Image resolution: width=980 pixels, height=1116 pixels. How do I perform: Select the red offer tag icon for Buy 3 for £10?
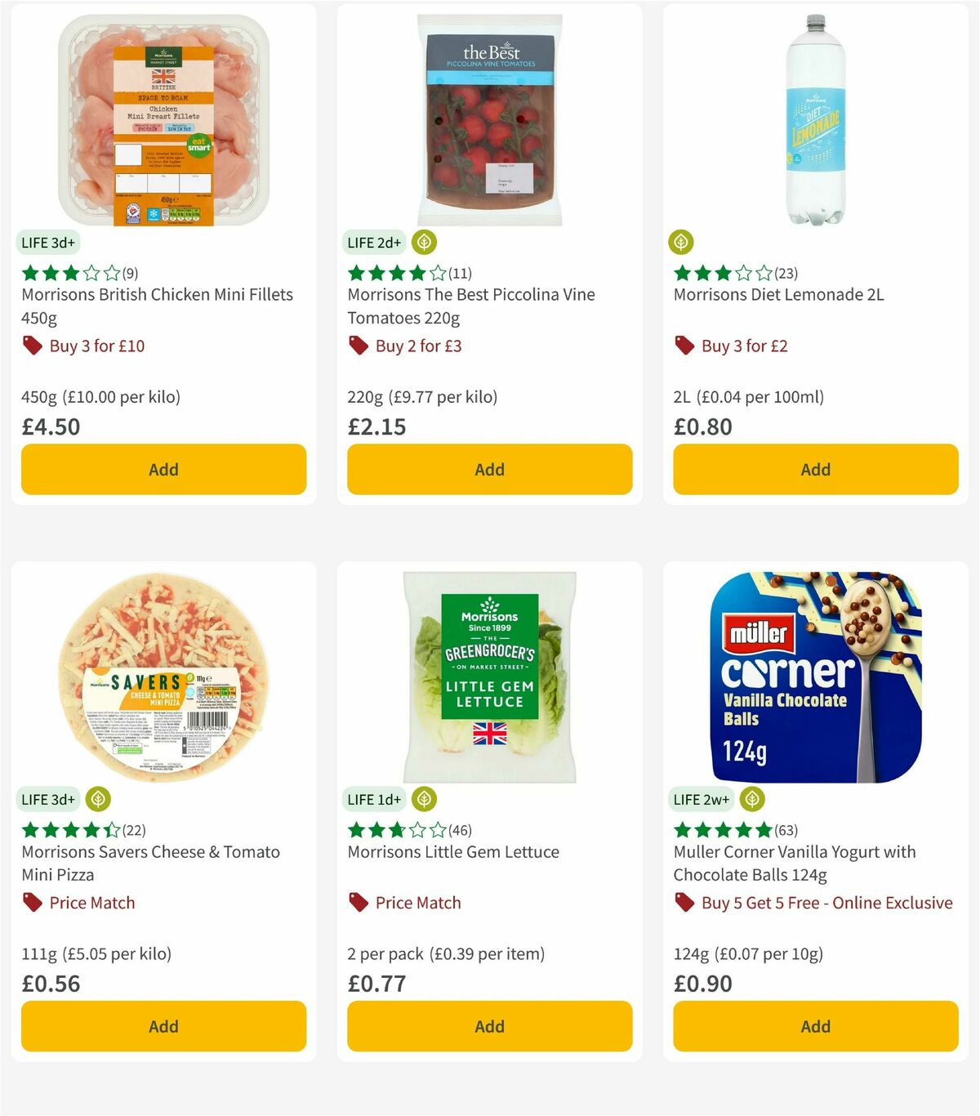point(32,346)
